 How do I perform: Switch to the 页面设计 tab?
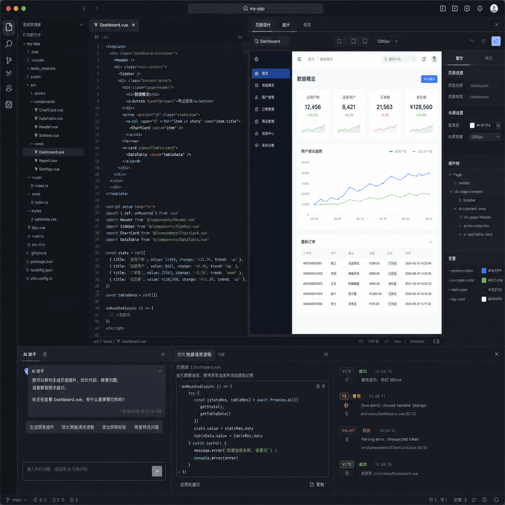click(x=263, y=25)
